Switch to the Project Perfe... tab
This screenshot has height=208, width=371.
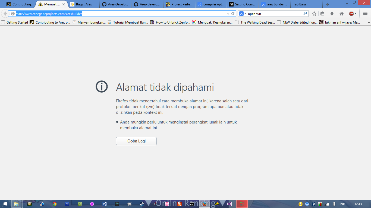pos(179,4)
